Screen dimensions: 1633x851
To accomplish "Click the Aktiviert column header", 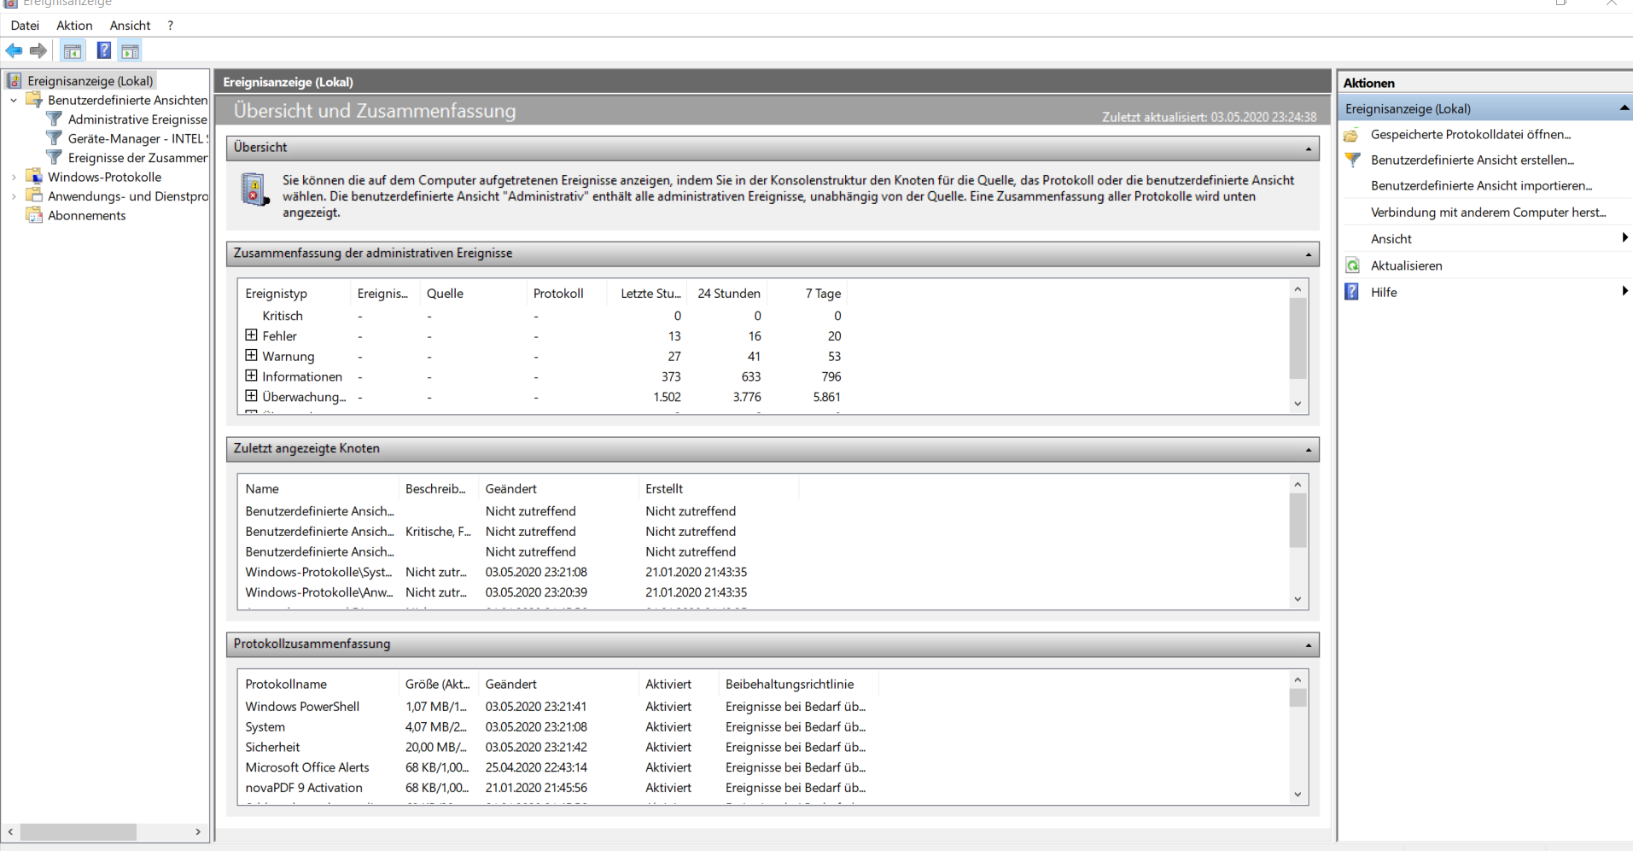I will tap(679, 685).
